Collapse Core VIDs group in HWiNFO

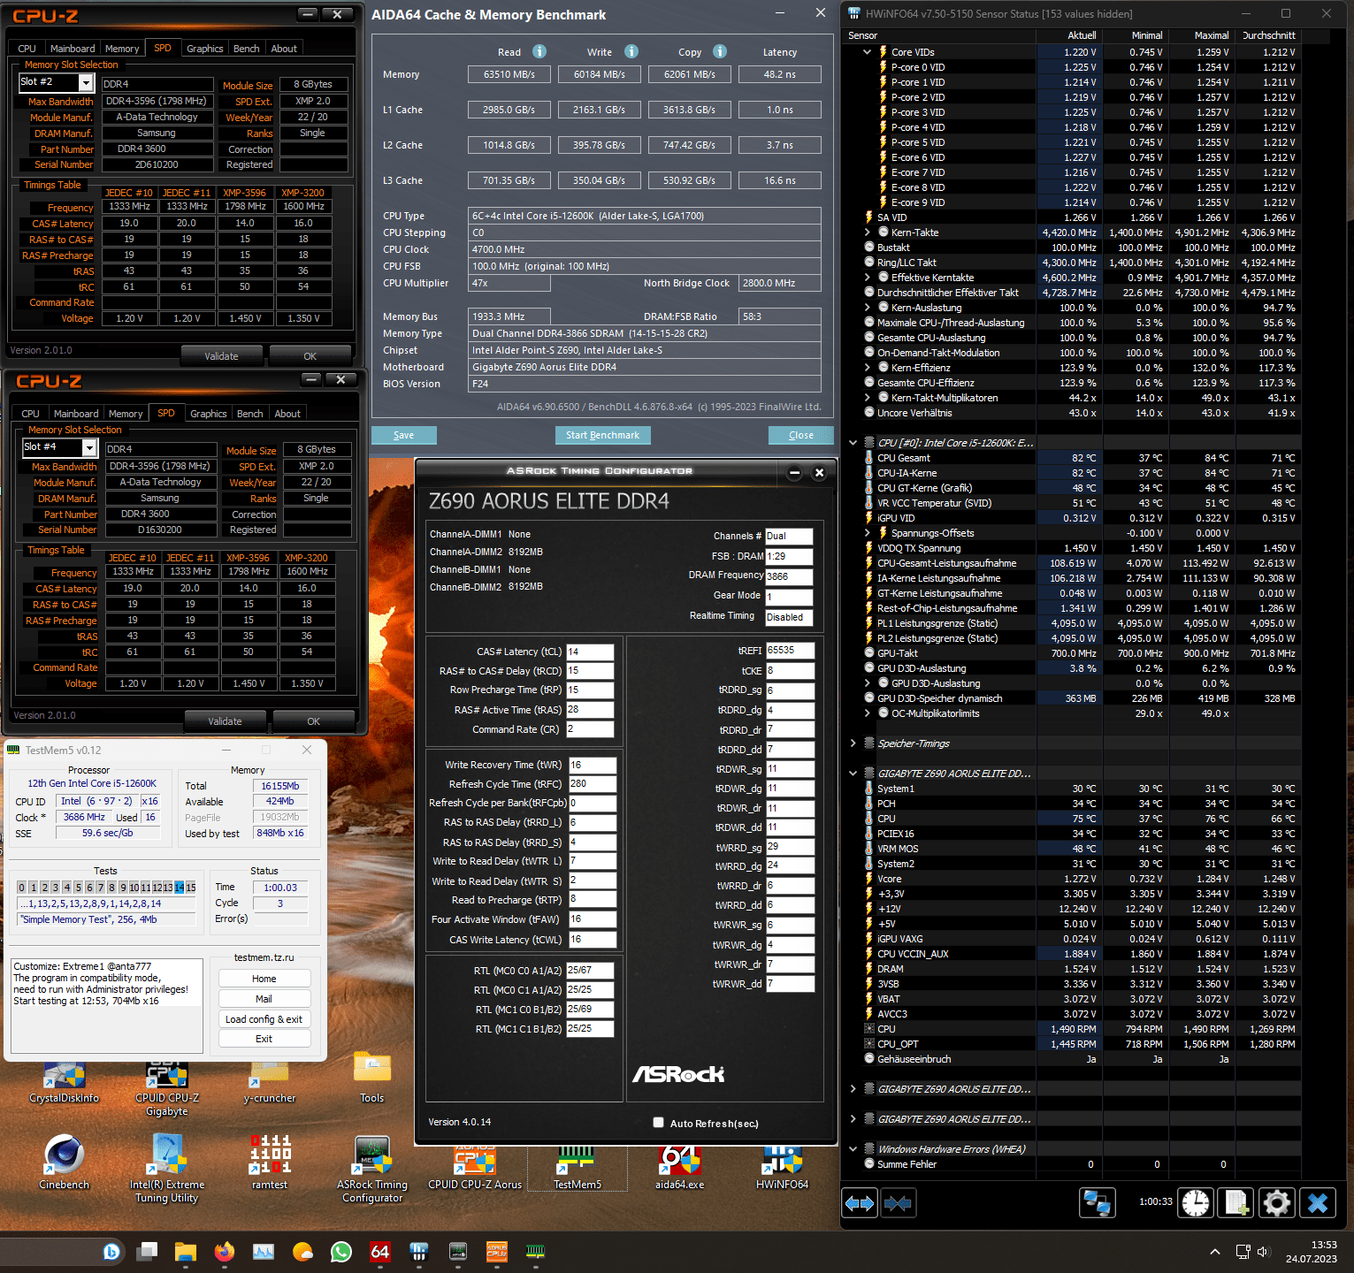tap(868, 52)
